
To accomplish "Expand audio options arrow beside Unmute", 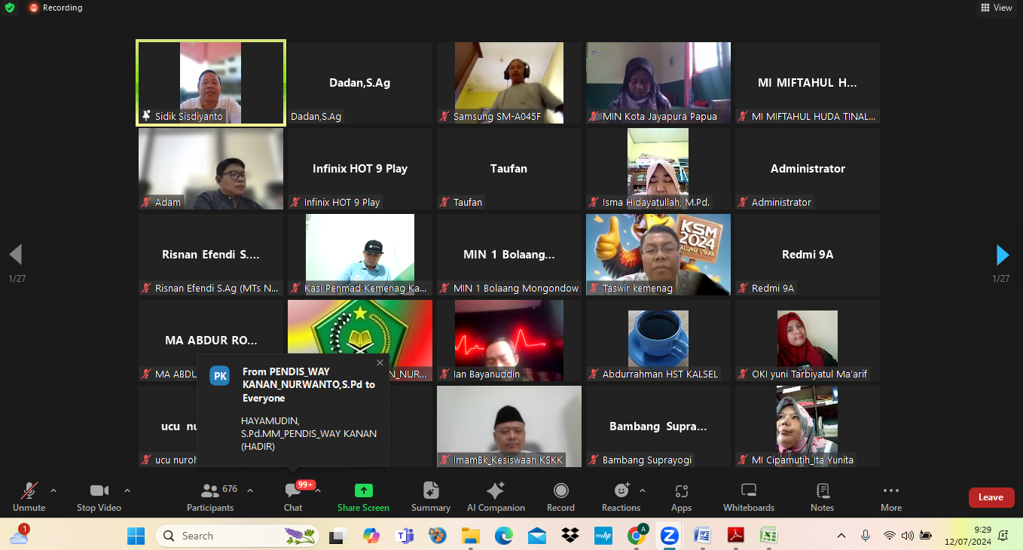I will click(x=53, y=490).
